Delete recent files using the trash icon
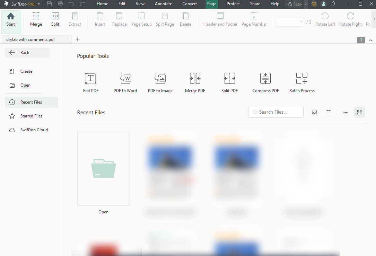 [329, 112]
